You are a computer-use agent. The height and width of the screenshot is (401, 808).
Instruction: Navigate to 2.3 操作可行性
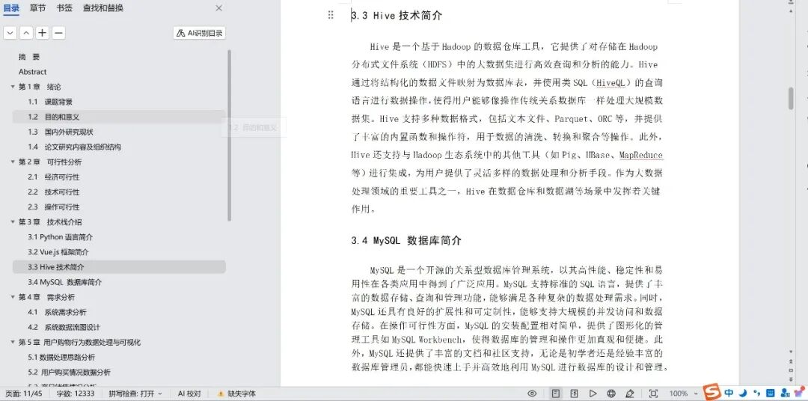pyautogui.click(x=54, y=207)
